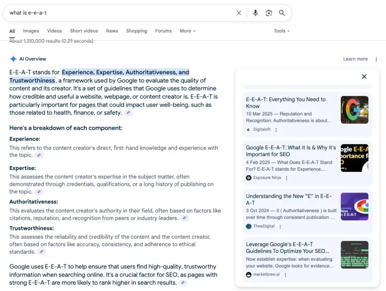Viewport: 386px width, 291px height.
Task: Click the 'Trustworthiness:' subheading
Action: click(x=32, y=228)
